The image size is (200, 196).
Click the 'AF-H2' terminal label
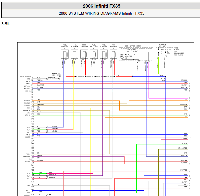(x=28, y=135)
